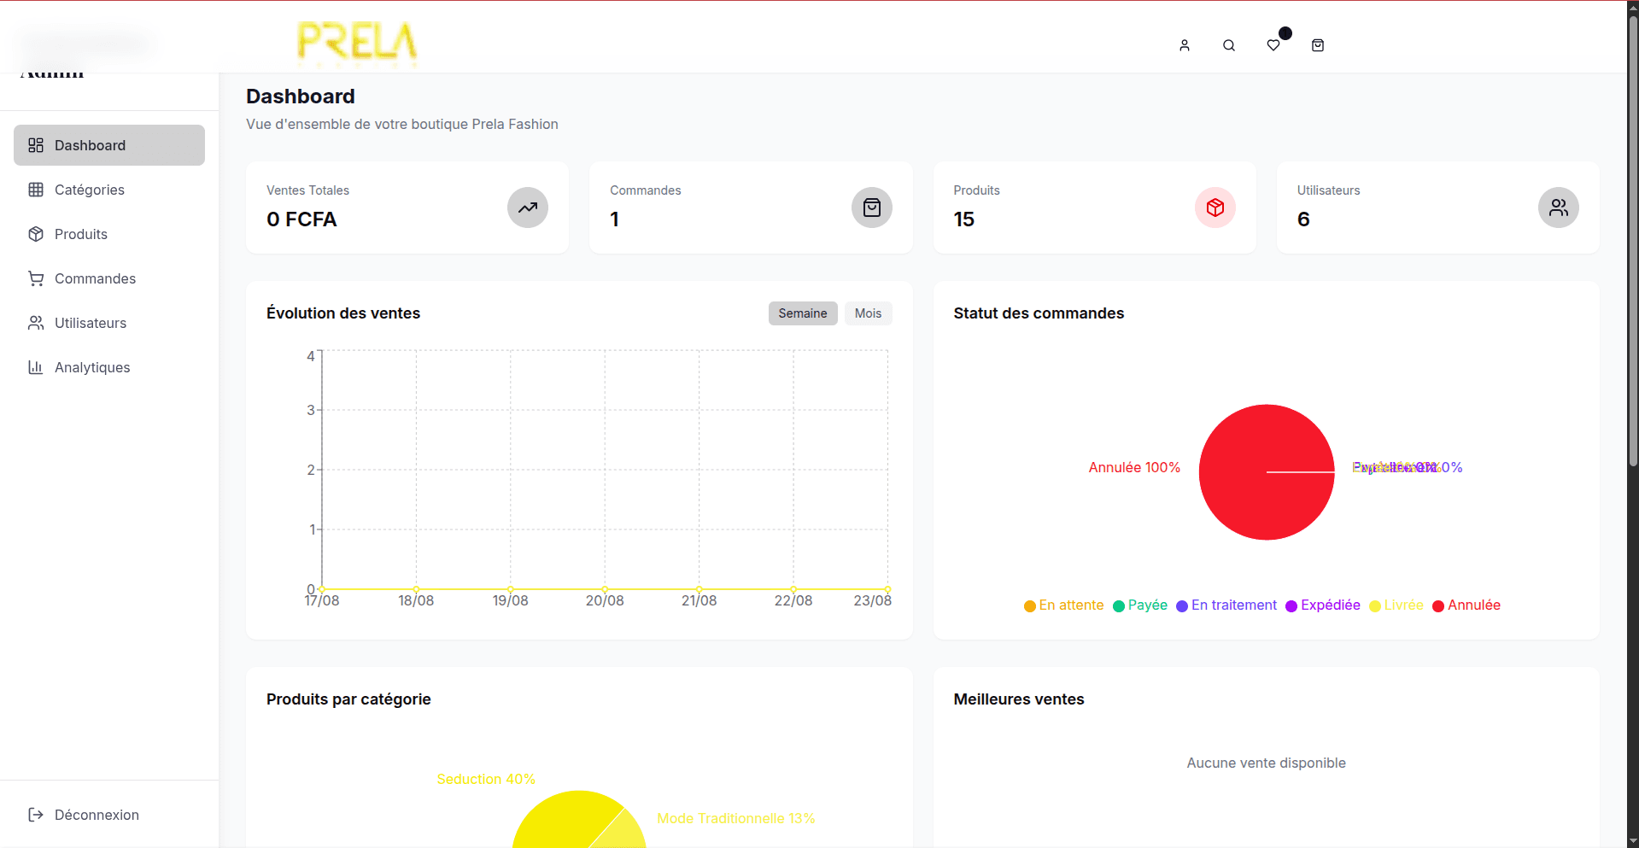
Task: Click the Utilisateurs count 6
Action: tap(1302, 219)
